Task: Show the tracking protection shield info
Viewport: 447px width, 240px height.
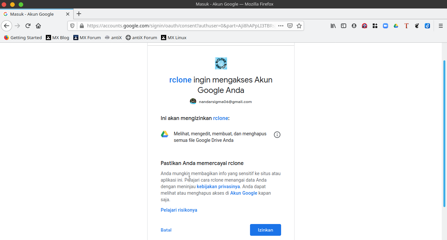Action: point(73,26)
